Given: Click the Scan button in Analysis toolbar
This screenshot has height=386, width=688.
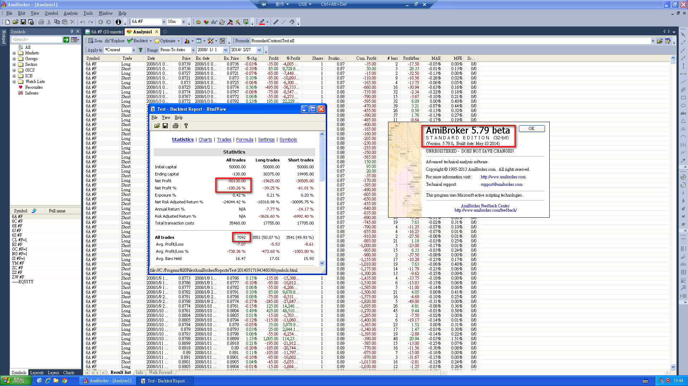Looking at the screenshot, I should (95, 41).
